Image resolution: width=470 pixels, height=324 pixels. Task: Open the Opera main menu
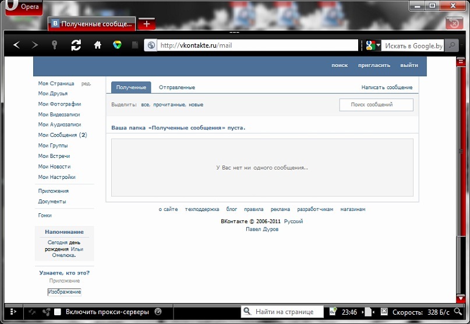tap(24, 7)
